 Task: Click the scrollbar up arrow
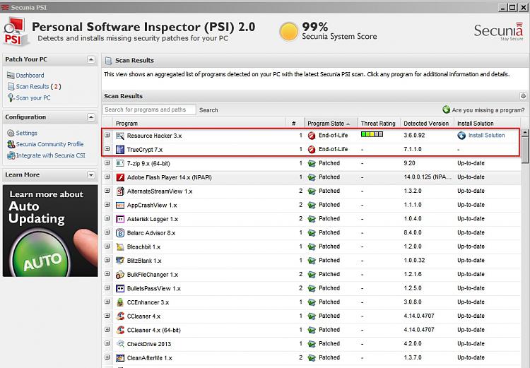coord(524,133)
